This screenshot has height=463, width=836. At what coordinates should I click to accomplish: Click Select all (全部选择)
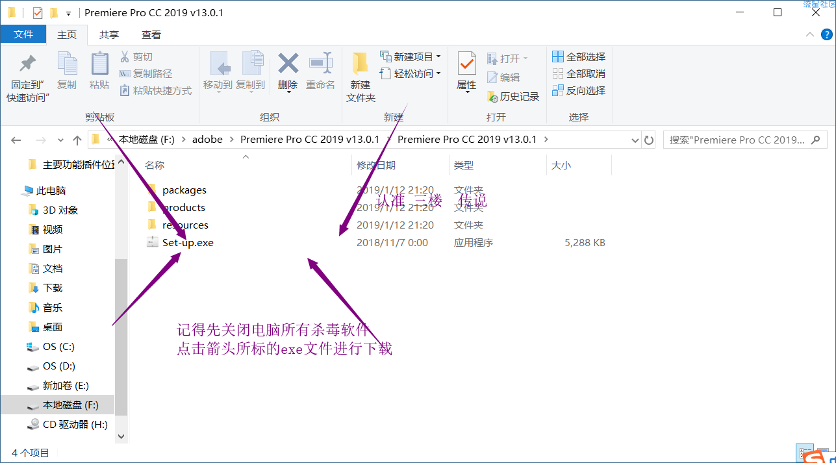pyautogui.click(x=579, y=56)
